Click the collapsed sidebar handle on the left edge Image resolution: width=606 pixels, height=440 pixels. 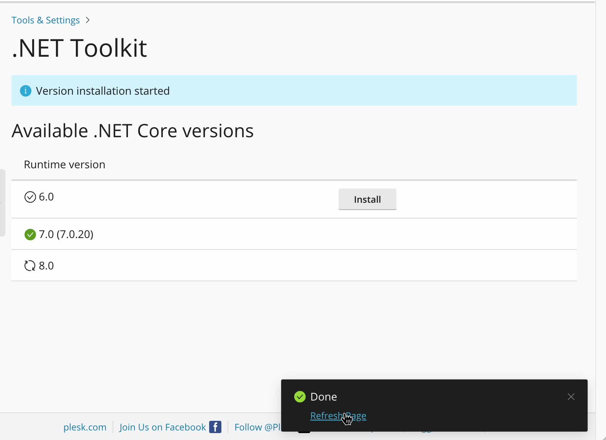2,203
